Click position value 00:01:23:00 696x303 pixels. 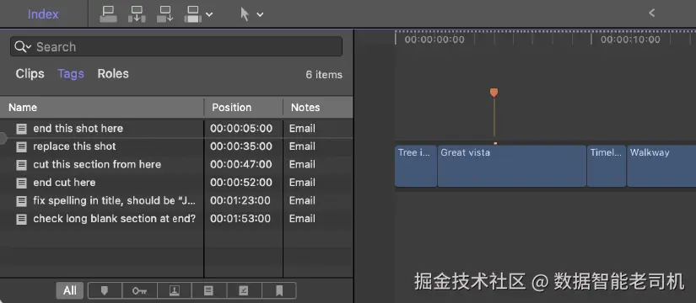(x=240, y=200)
